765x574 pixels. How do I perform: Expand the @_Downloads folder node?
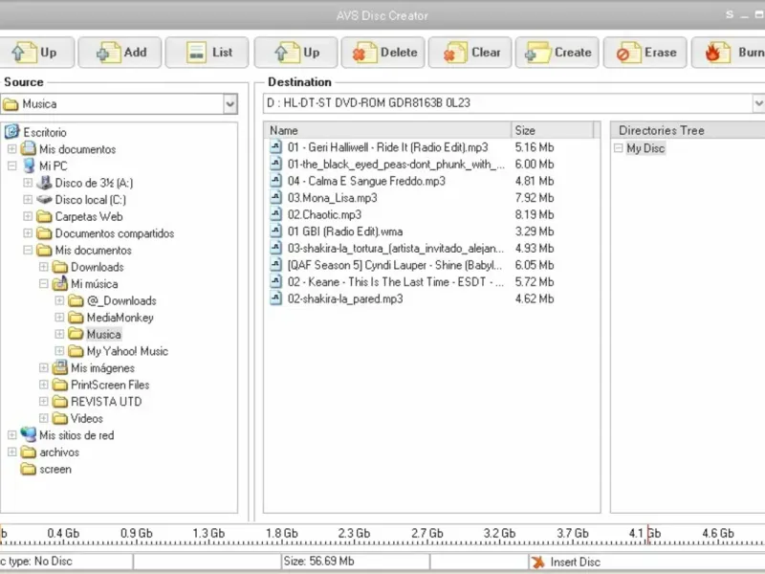(x=59, y=300)
